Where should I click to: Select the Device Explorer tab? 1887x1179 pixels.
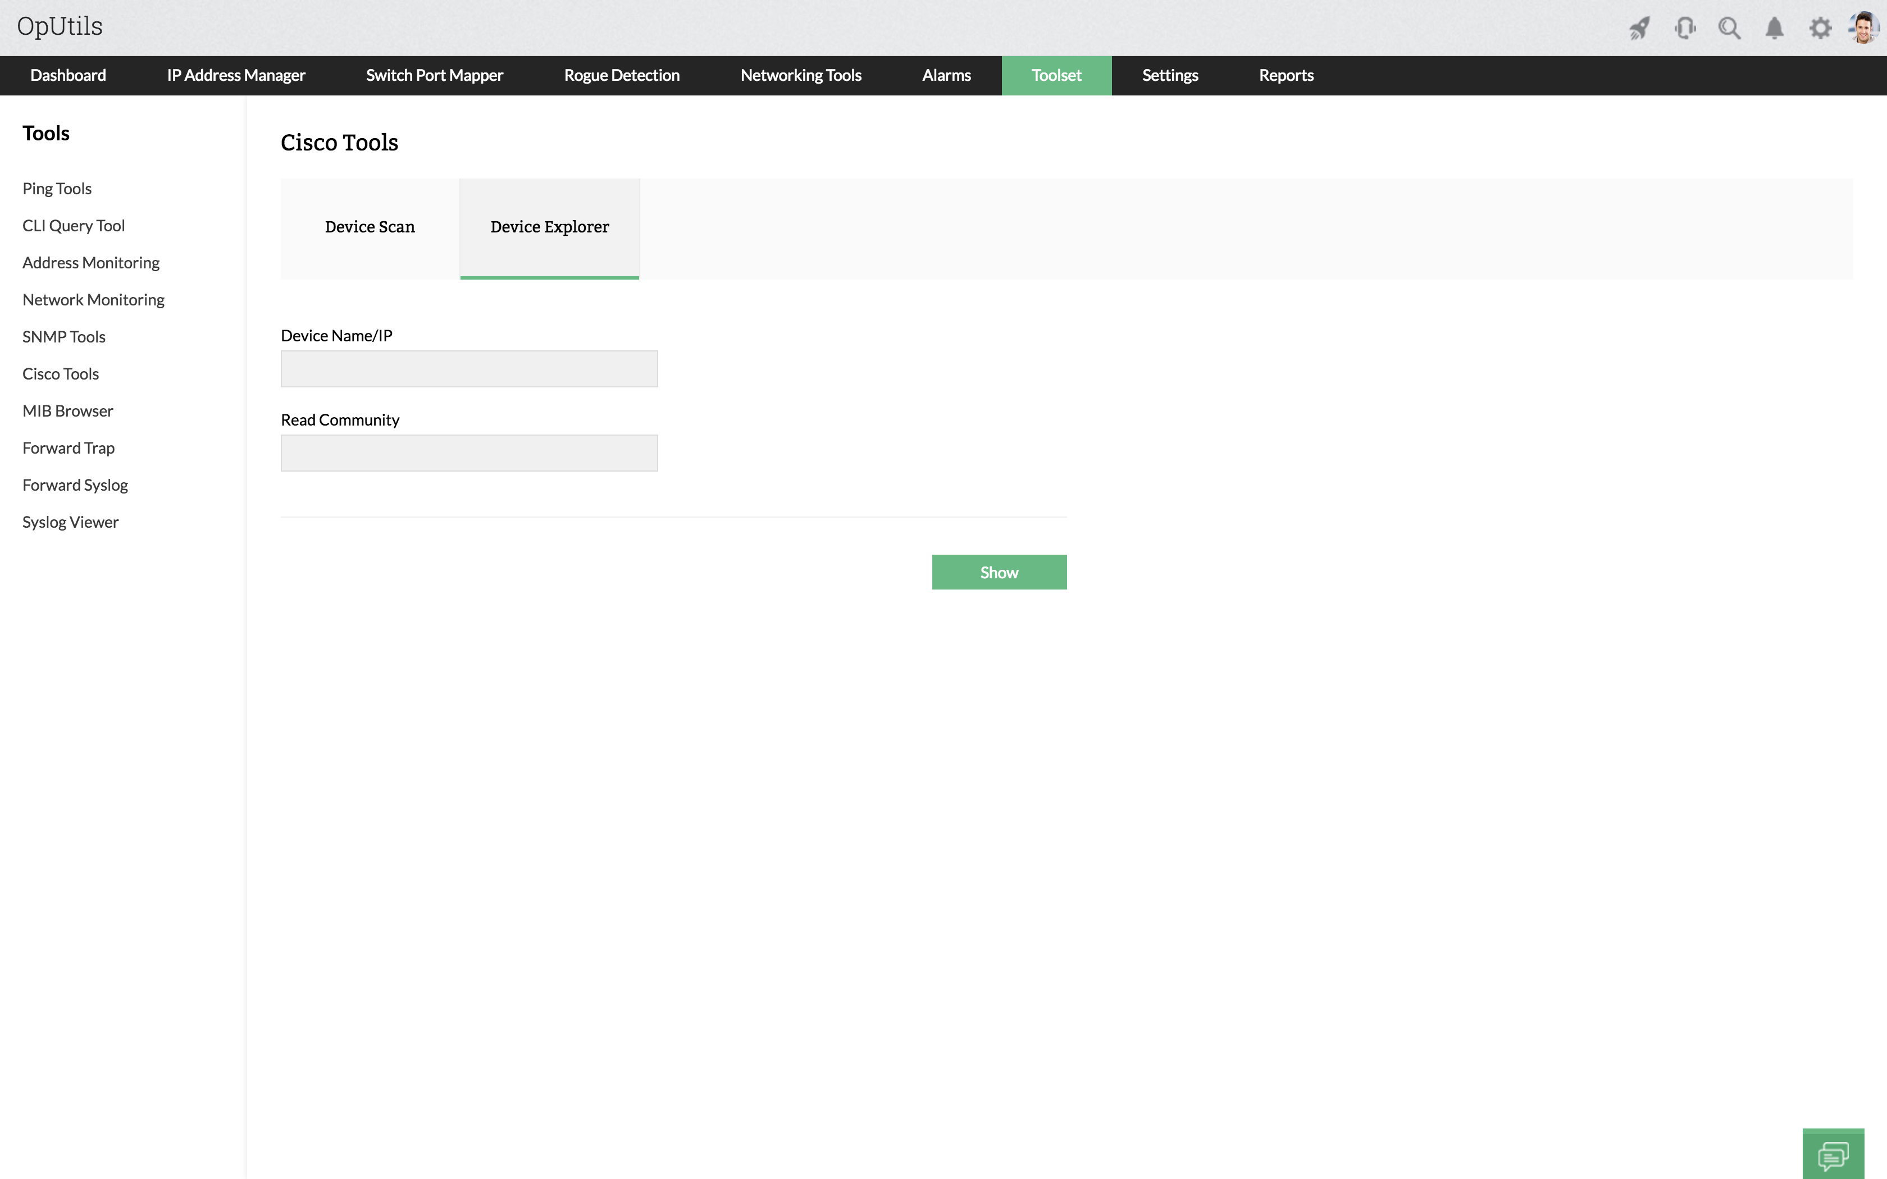click(x=549, y=227)
